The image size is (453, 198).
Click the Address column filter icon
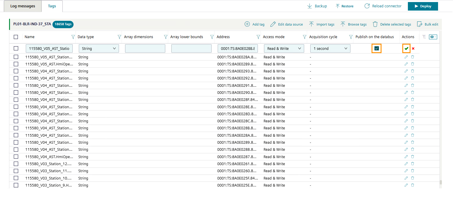[x=258, y=37]
